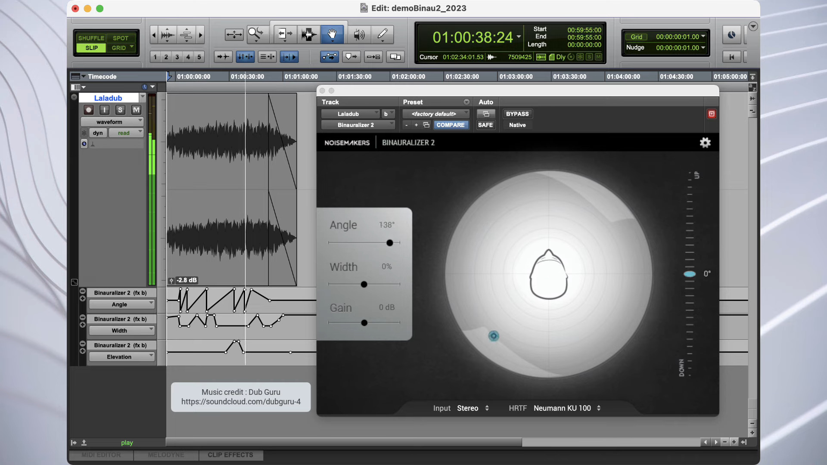Click the red target plugin button
The image size is (827, 465).
pos(712,114)
